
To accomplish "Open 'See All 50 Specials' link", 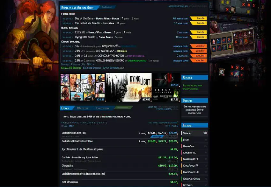I will coord(71,68).
